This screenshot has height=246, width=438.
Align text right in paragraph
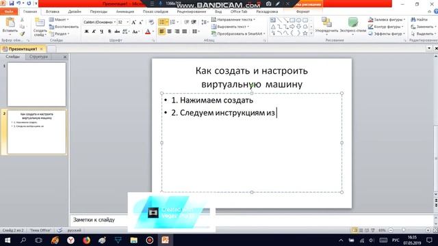(177, 31)
